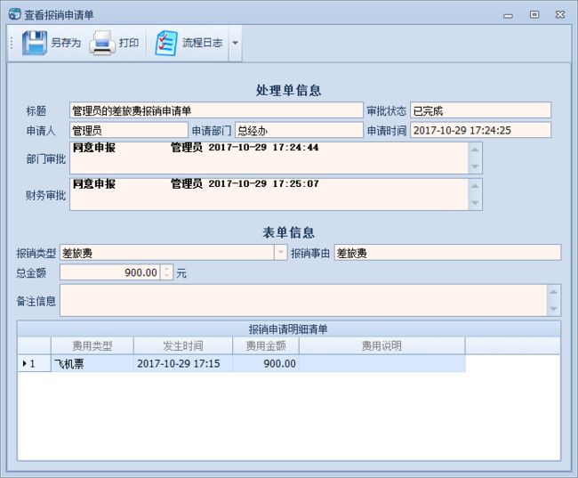Sort by the 发生时间 column header
Image resolution: width=578 pixels, height=478 pixels.
(x=183, y=345)
